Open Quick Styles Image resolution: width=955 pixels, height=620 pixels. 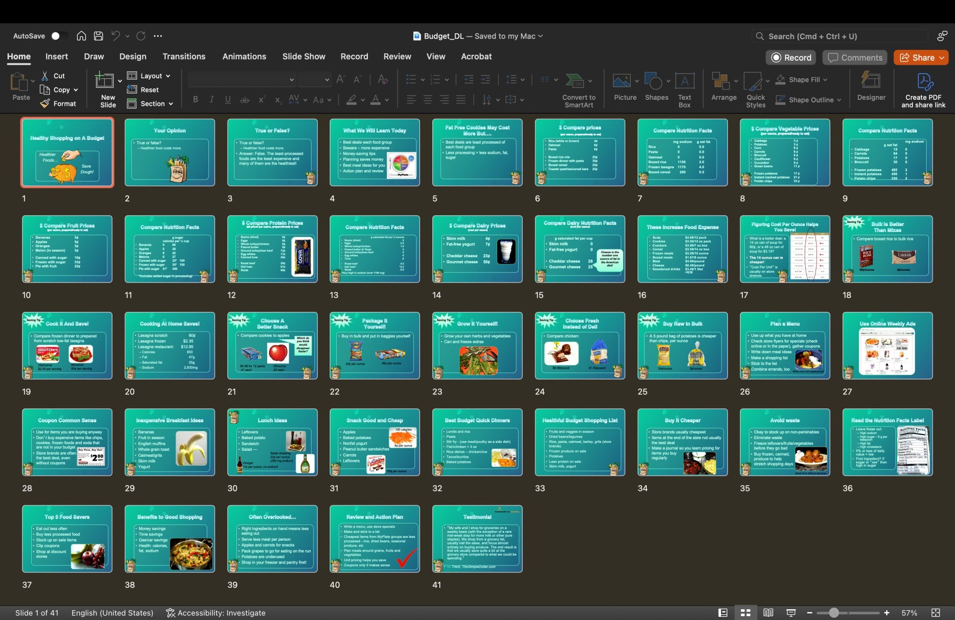755,90
